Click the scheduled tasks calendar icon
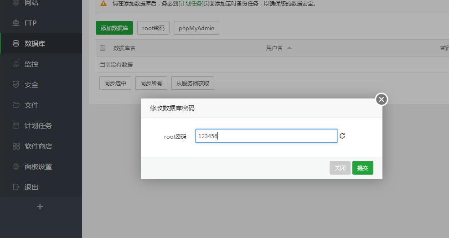 [16, 126]
